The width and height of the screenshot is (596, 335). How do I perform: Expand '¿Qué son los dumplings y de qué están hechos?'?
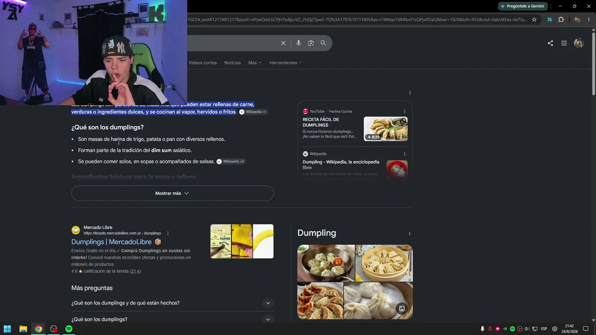(x=172, y=303)
